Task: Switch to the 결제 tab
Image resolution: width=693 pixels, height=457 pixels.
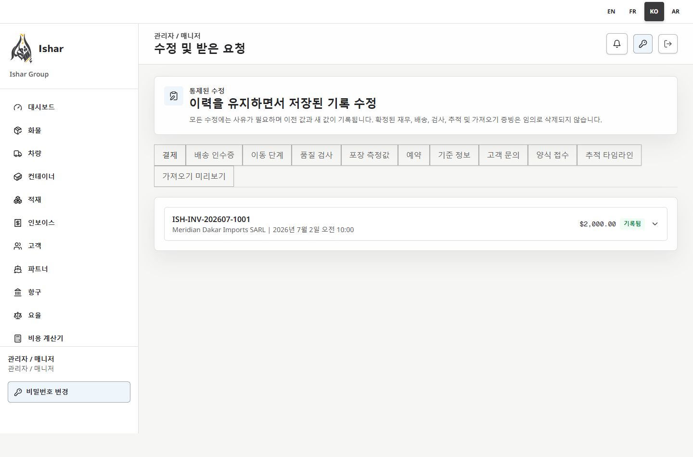Action: [x=170, y=155]
